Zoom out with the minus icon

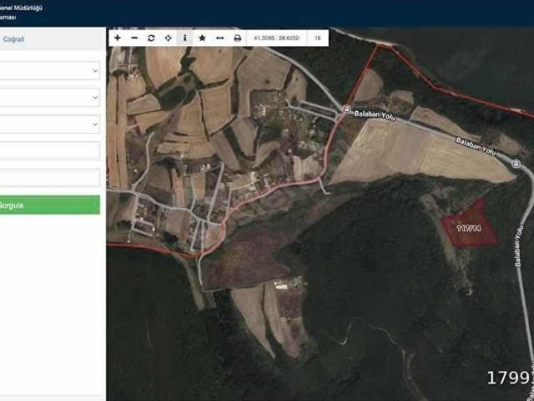(134, 38)
